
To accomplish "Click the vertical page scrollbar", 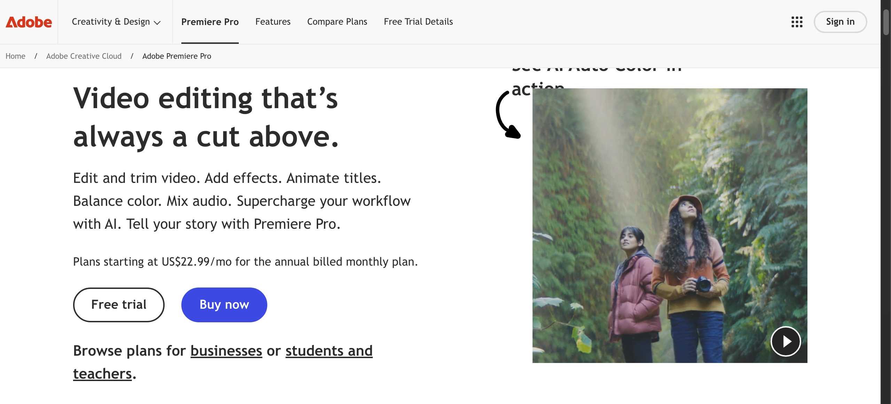I will [x=886, y=22].
